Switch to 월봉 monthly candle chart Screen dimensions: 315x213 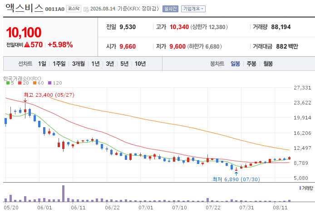[x=268, y=64]
